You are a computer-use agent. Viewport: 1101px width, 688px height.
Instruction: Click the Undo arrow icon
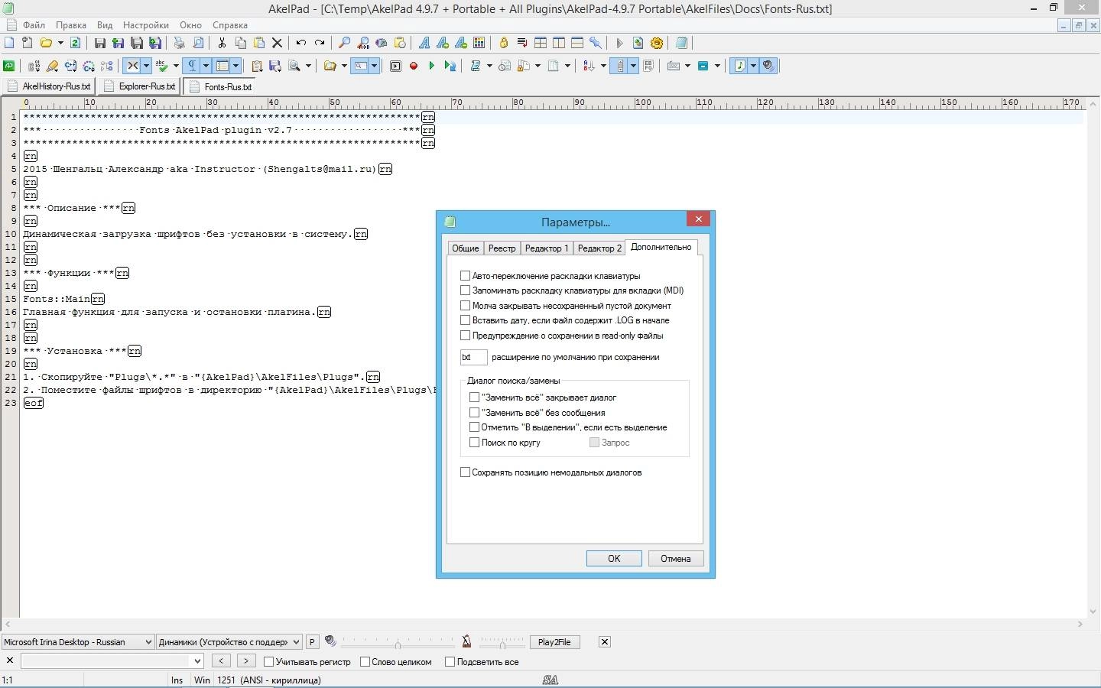(301, 43)
